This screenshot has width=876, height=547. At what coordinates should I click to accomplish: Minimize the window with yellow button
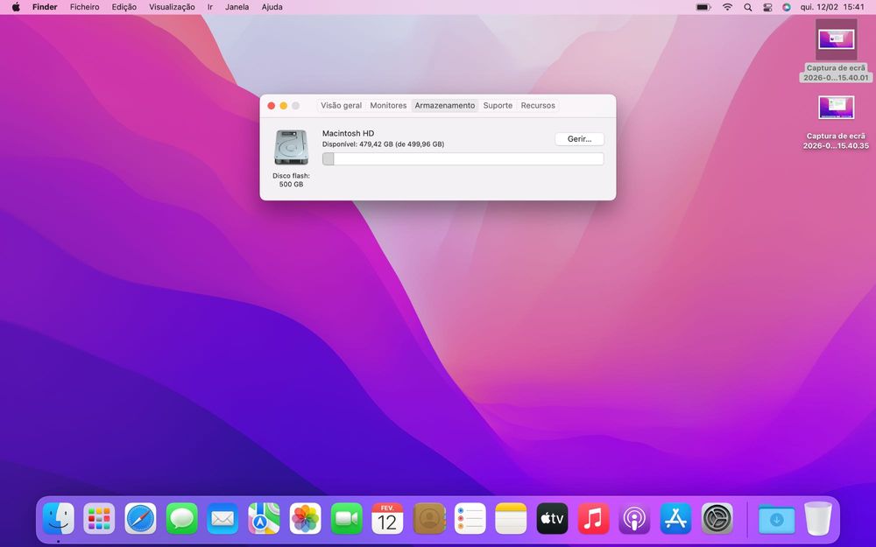284,106
